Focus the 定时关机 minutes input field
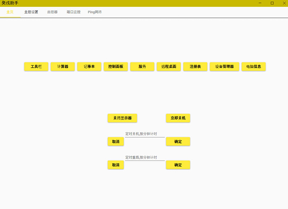The height and width of the screenshot is (209, 288). pyautogui.click(x=145, y=135)
